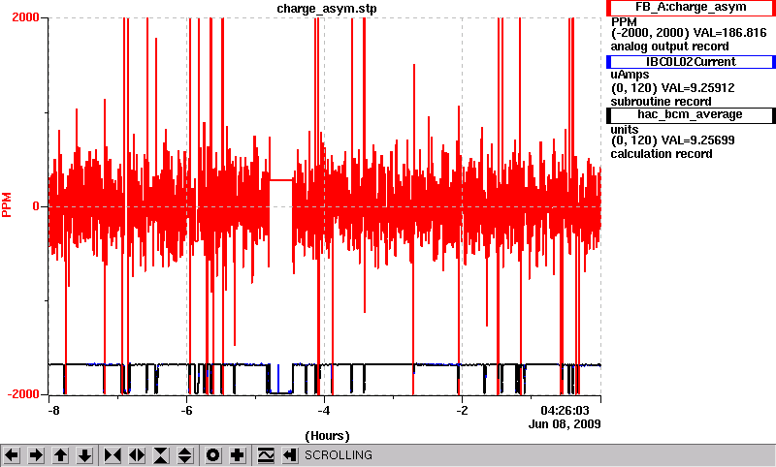The height and width of the screenshot is (467, 776).
Task: Click the jump-to-live left arrow-bar icon
Action: pyautogui.click(x=290, y=455)
